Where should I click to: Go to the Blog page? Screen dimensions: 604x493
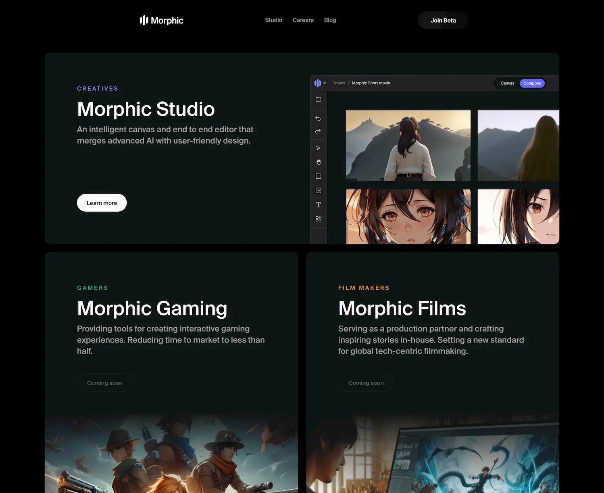330,20
